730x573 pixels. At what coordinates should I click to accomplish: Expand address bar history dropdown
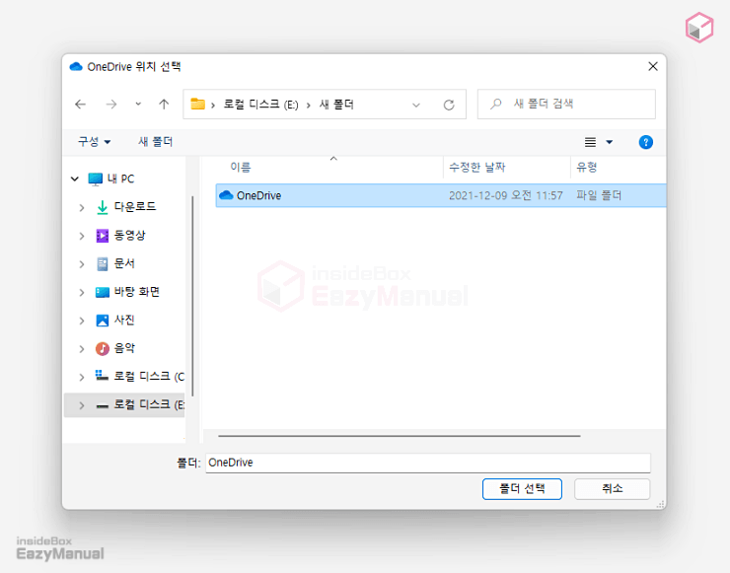click(x=416, y=105)
